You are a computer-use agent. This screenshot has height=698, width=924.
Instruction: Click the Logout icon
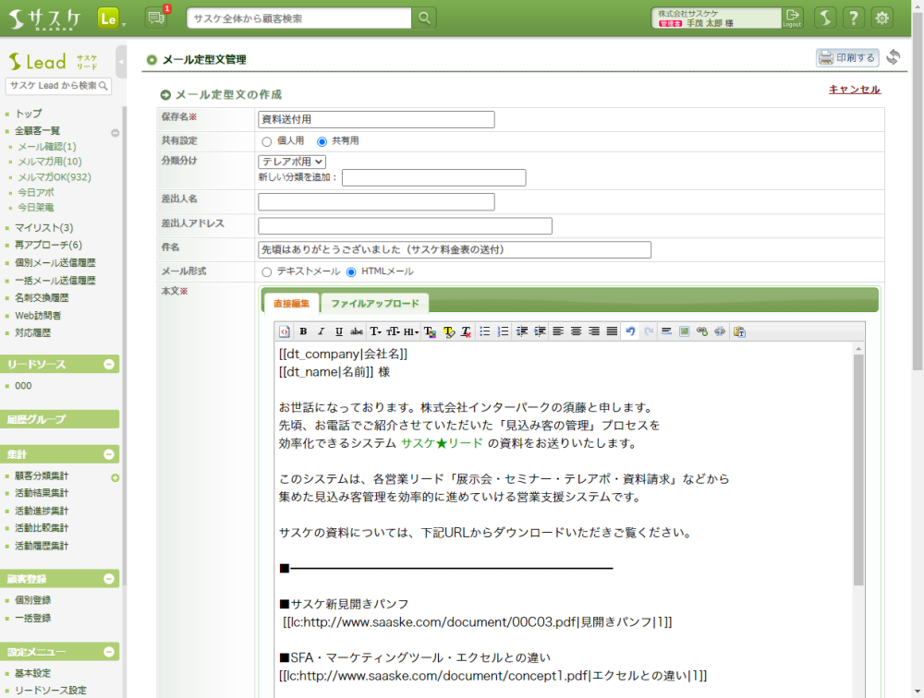click(792, 18)
